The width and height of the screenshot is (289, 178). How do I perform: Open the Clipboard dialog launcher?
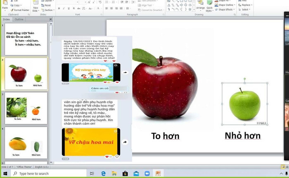[29, 14]
